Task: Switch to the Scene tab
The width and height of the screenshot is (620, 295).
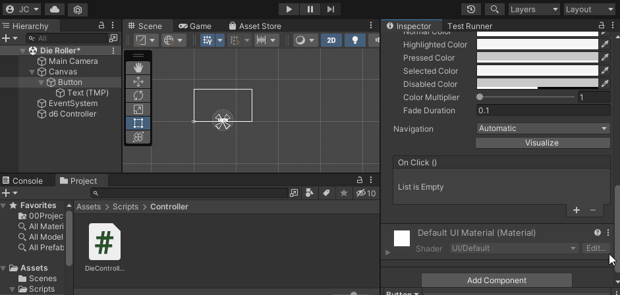Action: click(x=145, y=26)
